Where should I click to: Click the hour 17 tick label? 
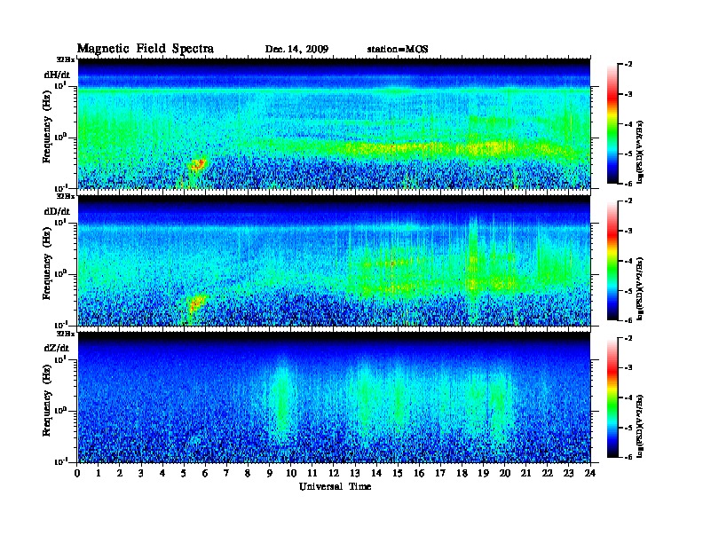coord(440,473)
